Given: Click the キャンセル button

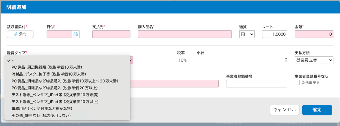Looking at the screenshot, I should click(285, 110).
